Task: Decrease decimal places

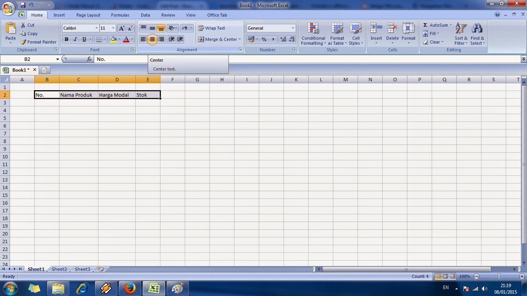Action: tap(292, 39)
